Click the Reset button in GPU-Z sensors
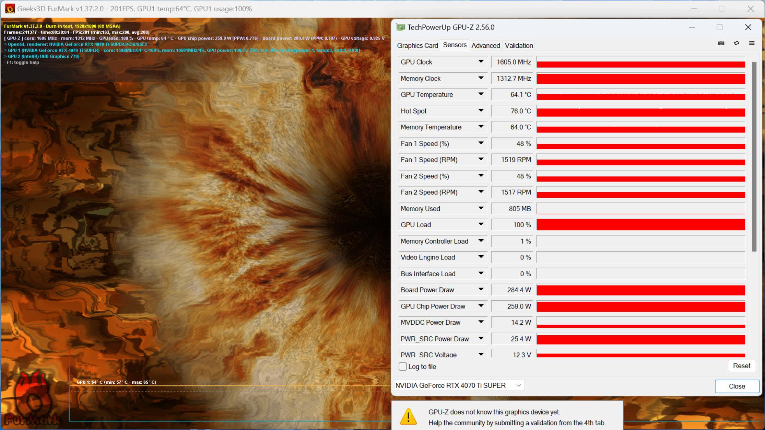Image resolution: width=765 pixels, height=430 pixels. coord(740,366)
